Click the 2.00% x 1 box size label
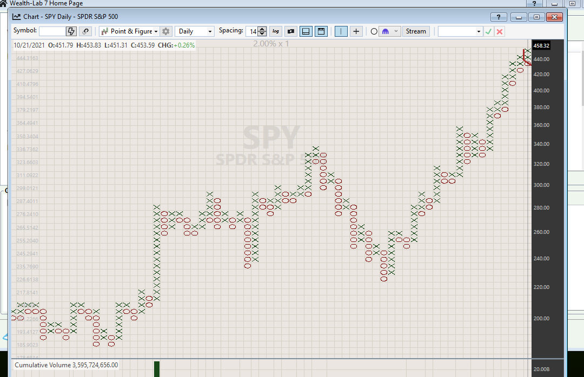Screen dimensions: 584x377 [271, 44]
